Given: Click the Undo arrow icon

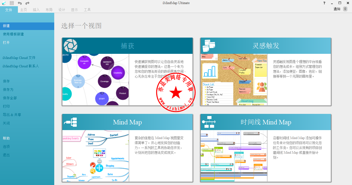Looking at the screenshot, I should click(x=20, y=3).
